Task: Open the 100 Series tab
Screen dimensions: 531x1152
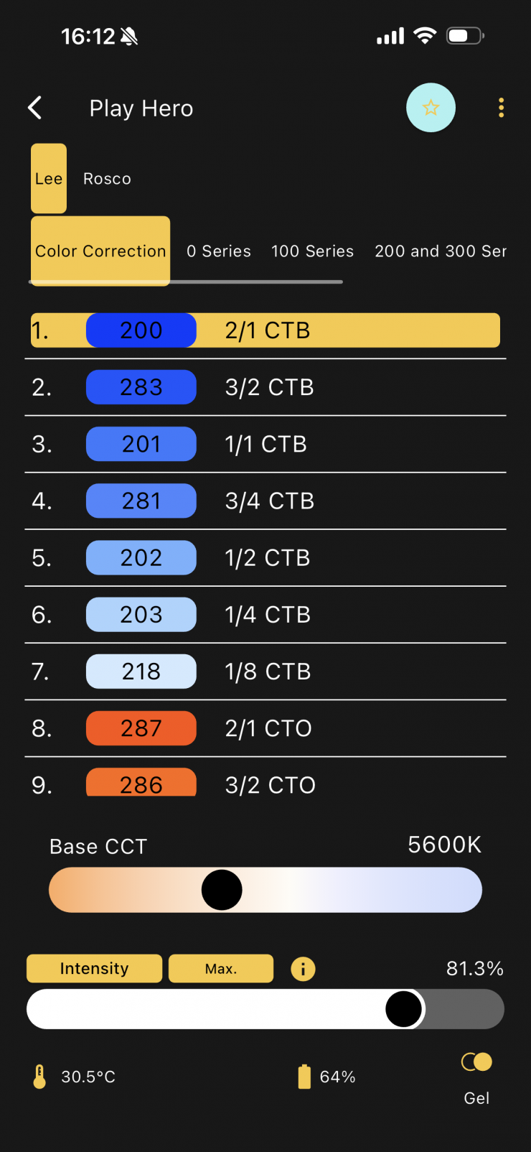Action: (312, 251)
